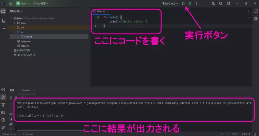The height and width of the screenshot is (136, 259).
Task: Change the line separator via LF
Action: [x=228, y=134]
